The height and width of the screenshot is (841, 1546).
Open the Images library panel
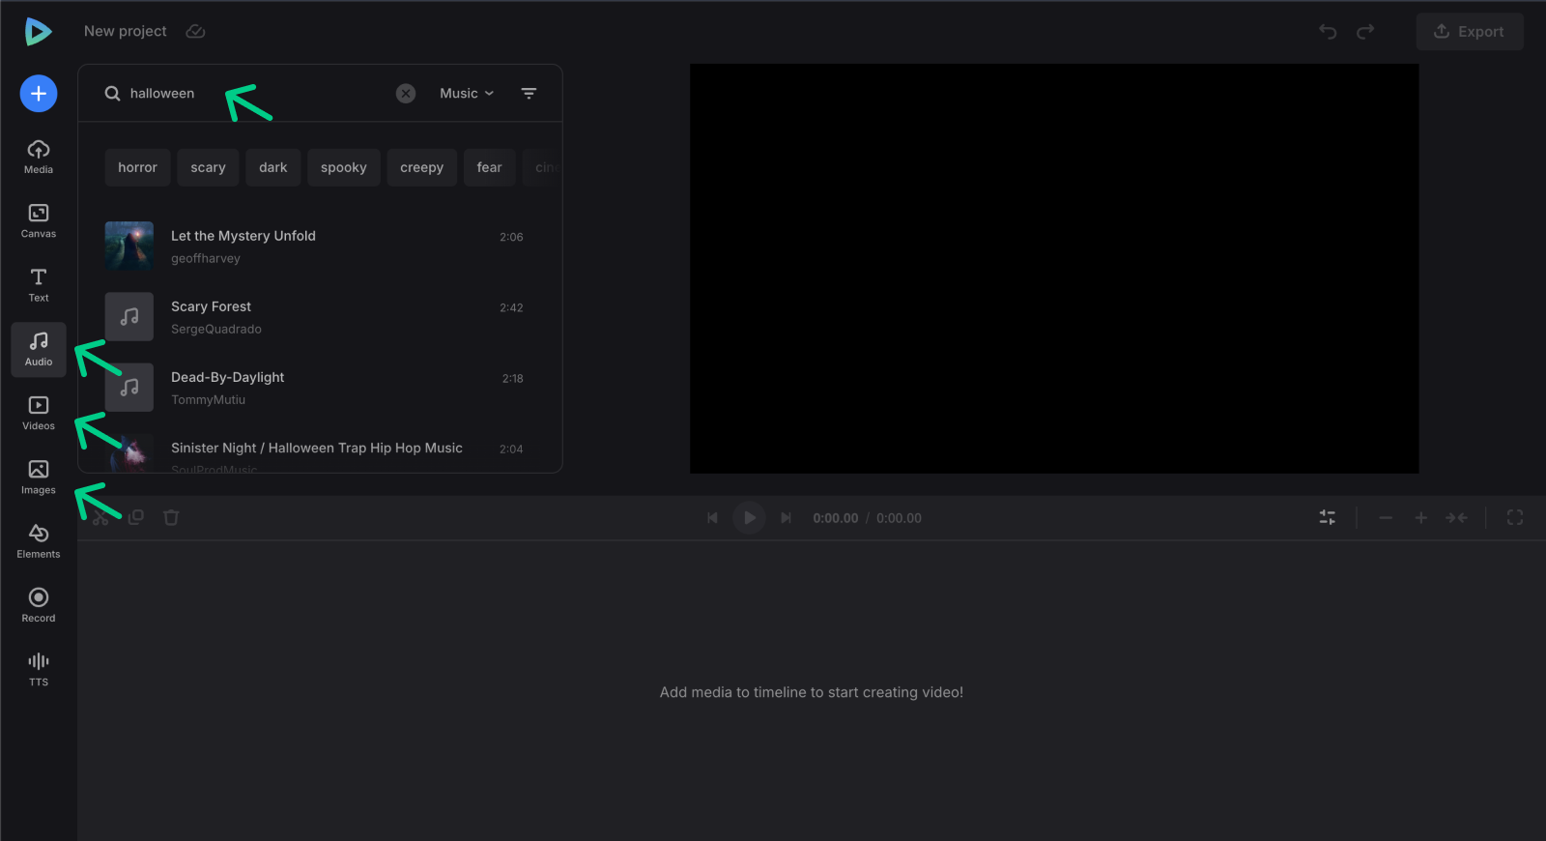point(39,478)
